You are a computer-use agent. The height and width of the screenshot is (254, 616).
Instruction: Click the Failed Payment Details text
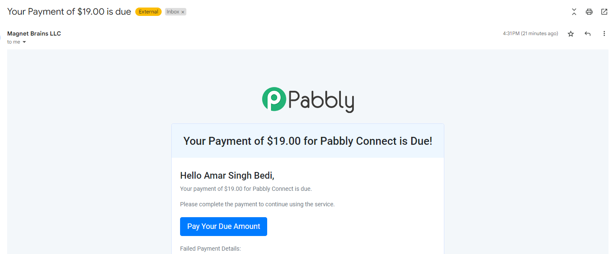[210, 249]
